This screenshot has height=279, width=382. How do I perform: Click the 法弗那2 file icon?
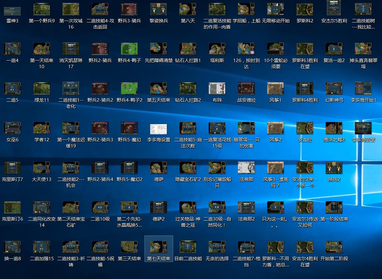click(246, 208)
